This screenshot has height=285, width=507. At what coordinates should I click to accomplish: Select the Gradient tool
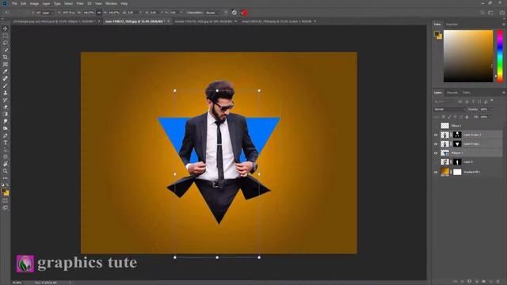click(6, 114)
